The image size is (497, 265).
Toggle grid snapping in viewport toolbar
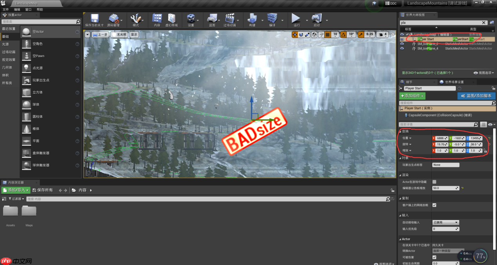[x=328, y=34]
